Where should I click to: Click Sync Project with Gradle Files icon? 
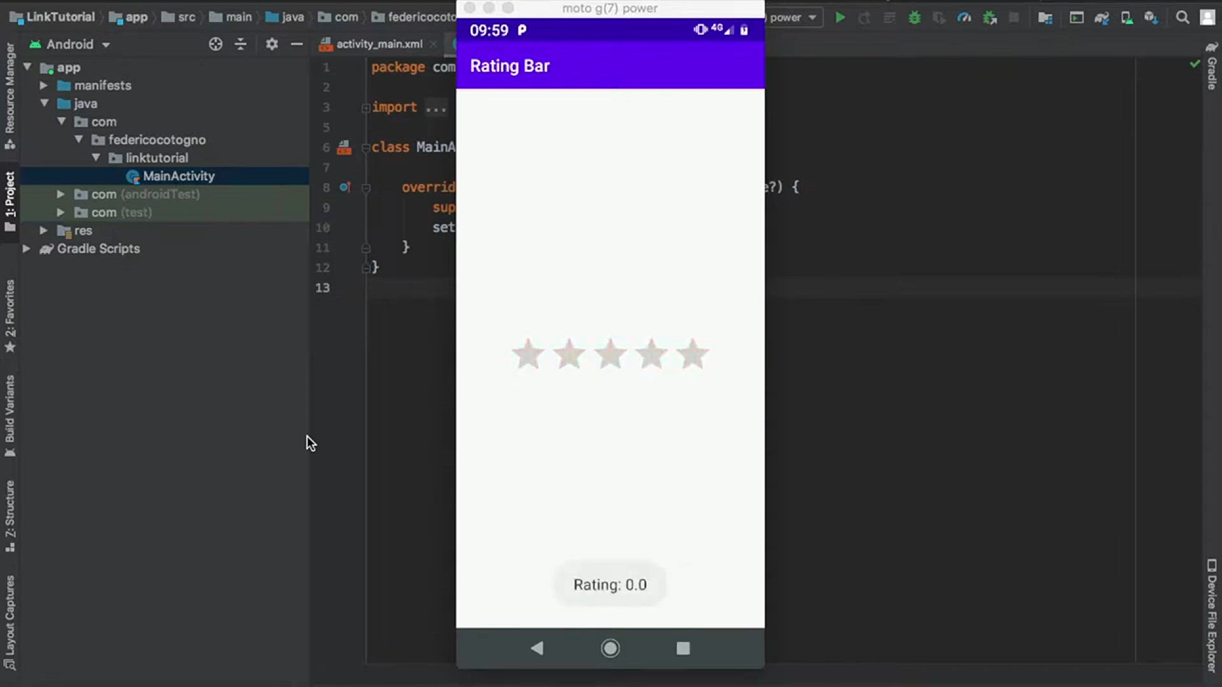click(1102, 18)
